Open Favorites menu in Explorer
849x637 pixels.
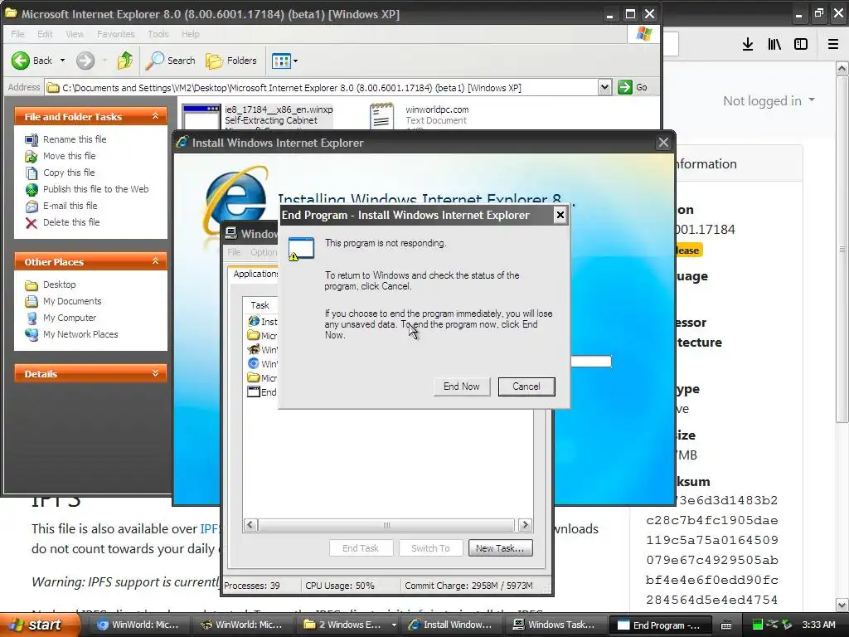[x=116, y=34]
